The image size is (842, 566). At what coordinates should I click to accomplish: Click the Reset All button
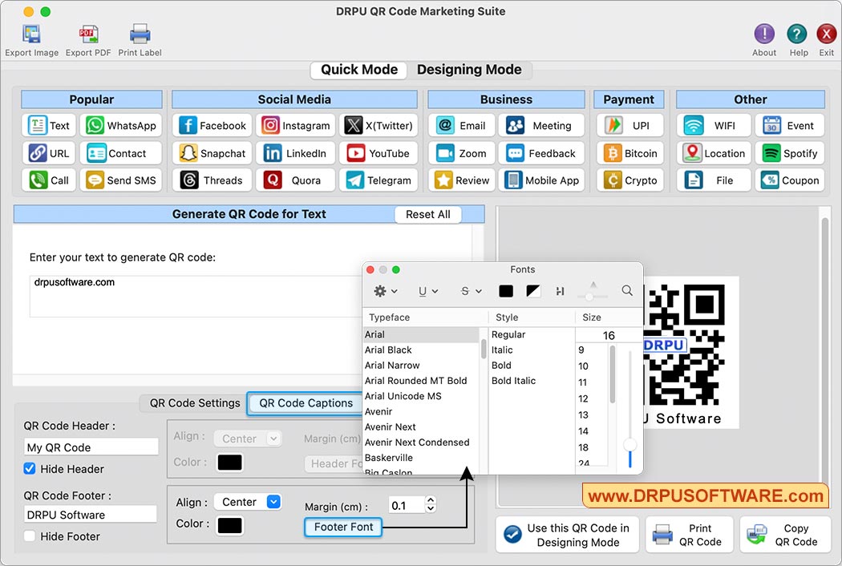[x=427, y=214]
